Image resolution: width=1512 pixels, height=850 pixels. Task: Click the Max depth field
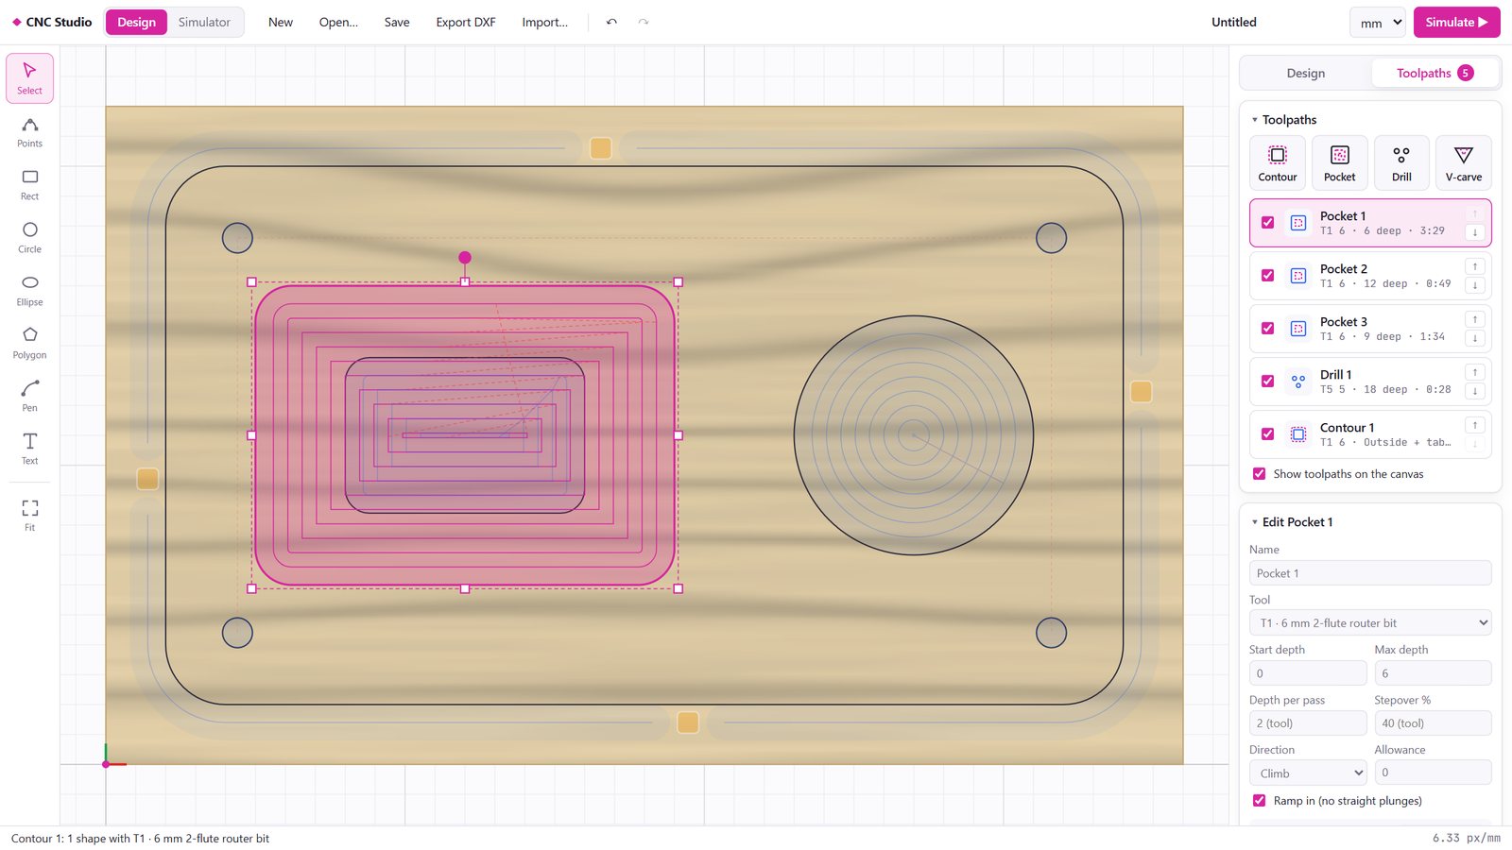pos(1433,673)
